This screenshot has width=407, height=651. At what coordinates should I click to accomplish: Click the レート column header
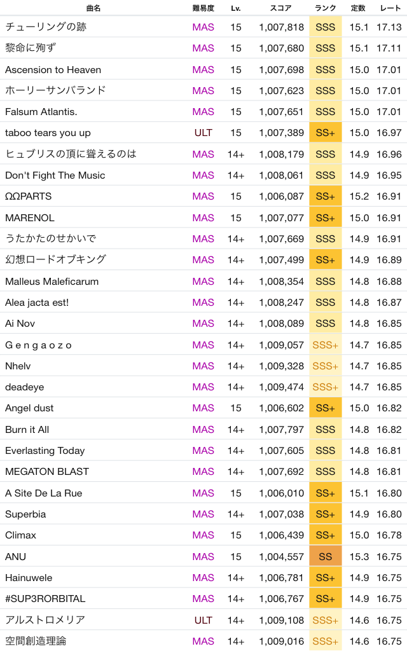[390, 8]
